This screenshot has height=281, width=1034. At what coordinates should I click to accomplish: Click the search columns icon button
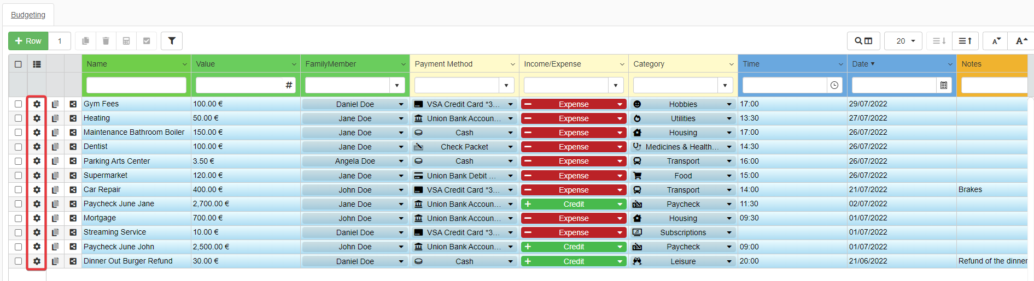[x=863, y=41]
